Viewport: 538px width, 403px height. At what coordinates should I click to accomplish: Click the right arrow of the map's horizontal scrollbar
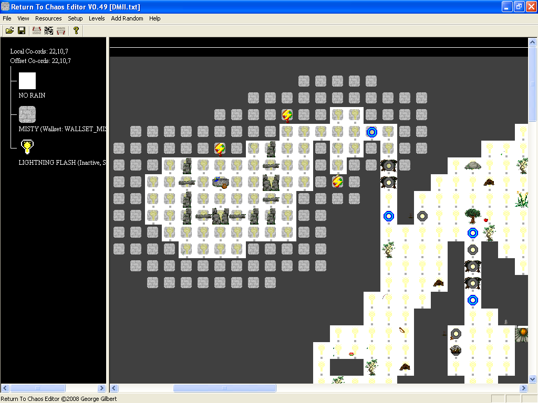[523, 388]
